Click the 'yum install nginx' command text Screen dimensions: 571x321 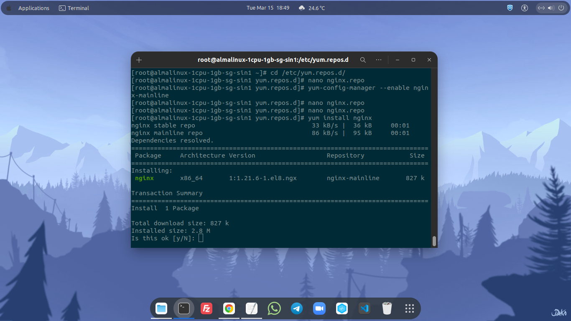pos(340,118)
